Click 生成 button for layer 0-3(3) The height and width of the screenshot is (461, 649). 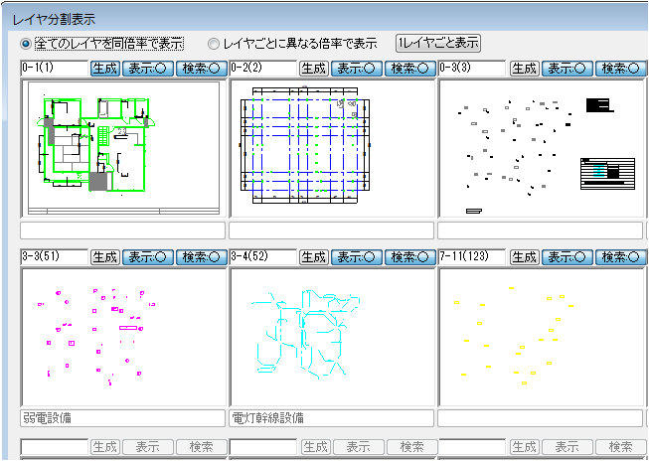[x=524, y=69]
